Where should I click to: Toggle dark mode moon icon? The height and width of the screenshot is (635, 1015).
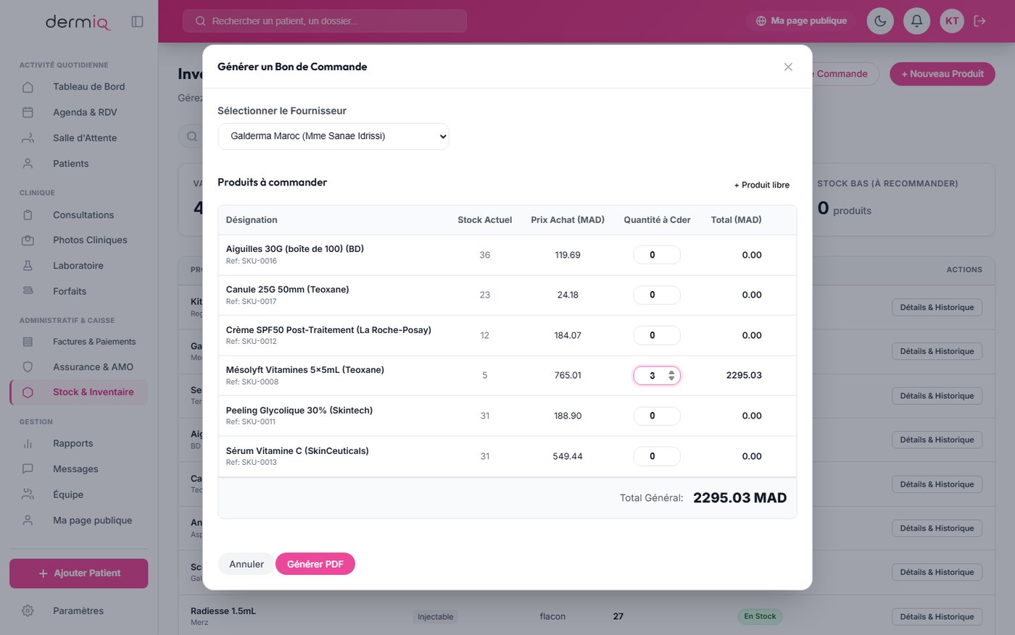[x=880, y=21]
